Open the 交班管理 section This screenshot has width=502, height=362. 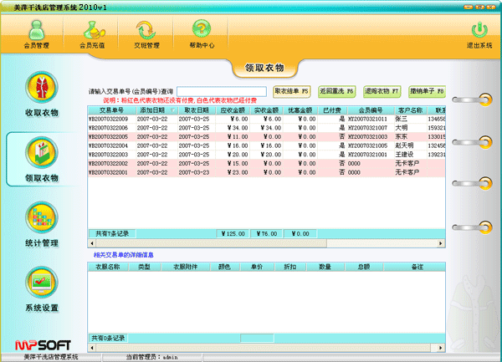click(x=146, y=33)
